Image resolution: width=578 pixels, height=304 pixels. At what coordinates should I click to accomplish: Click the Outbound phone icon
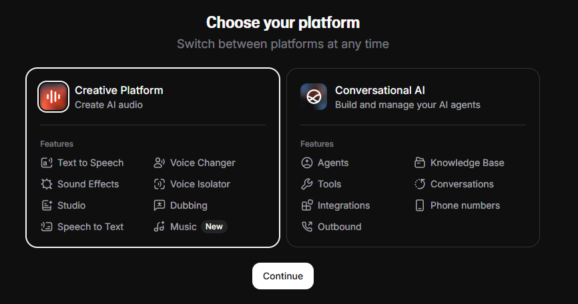[307, 227]
